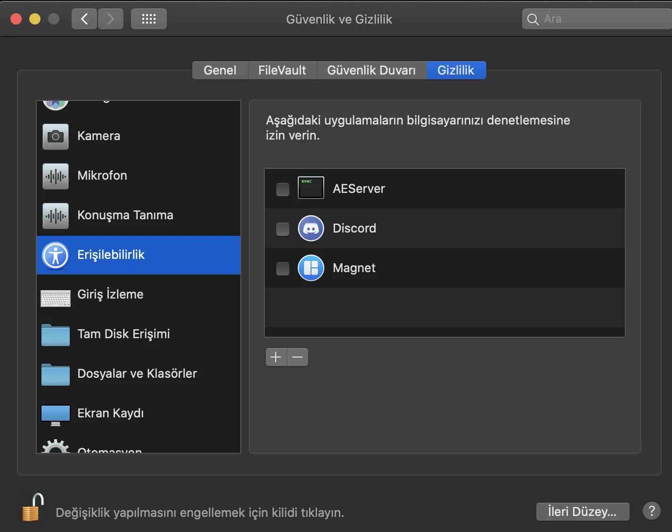
Task: Show all preferences grid button
Action: point(149,19)
